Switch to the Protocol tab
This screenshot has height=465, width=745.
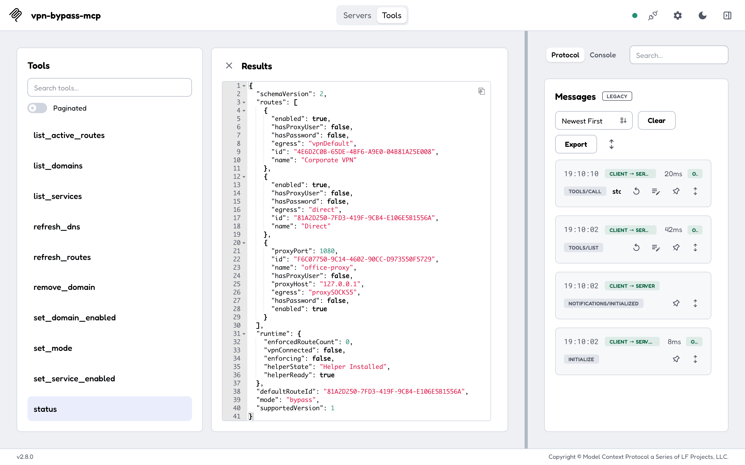pos(565,55)
